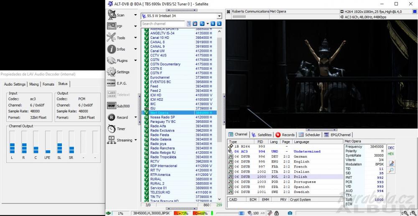The width and height of the screenshot is (418, 216).
Task: Open the Plugins section
Action: point(117,61)
